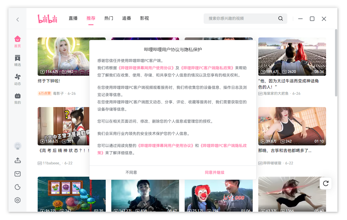
Task: Click the search magnifier icon
Action: [280, 18]
